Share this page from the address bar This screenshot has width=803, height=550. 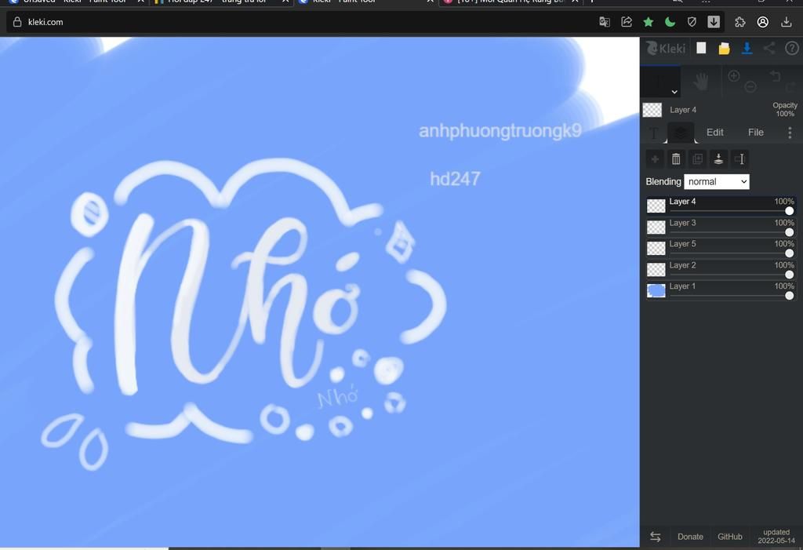tap(627, 21)
